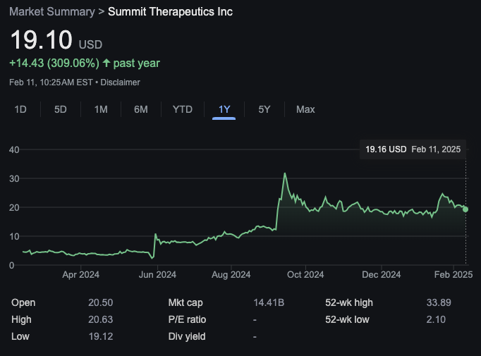
Task: Switch chart range to 1D tab
Action: pyautogui.click(x=20, y=109)
